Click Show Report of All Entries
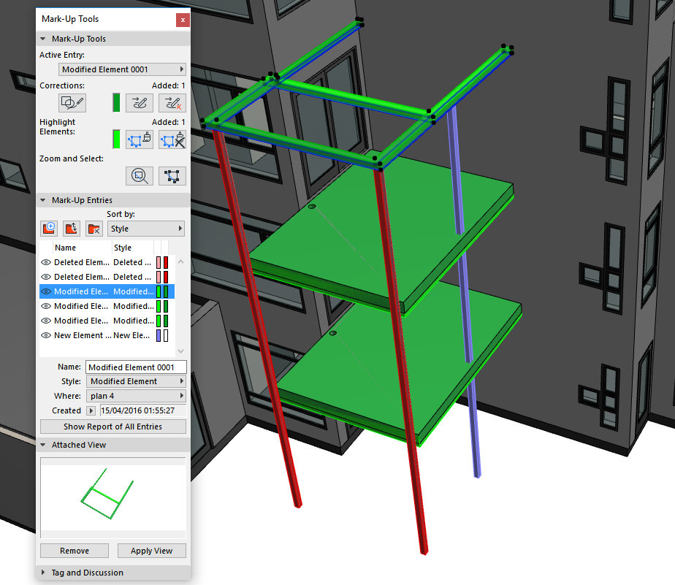This screenshot has height=585, width=675. (x=113, y=427)
